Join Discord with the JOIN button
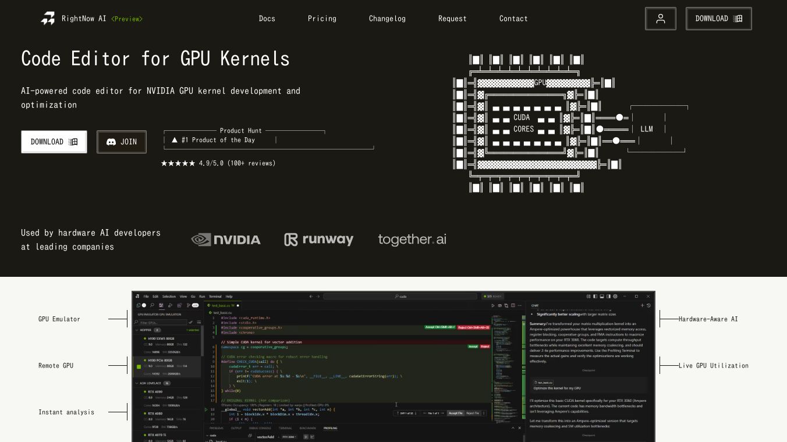 122,142
